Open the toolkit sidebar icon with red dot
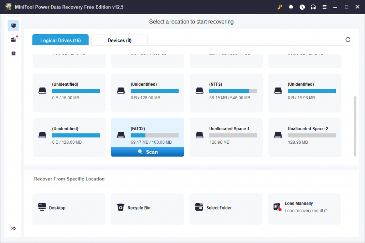This screenshot has height=243, width=365. 13,39
